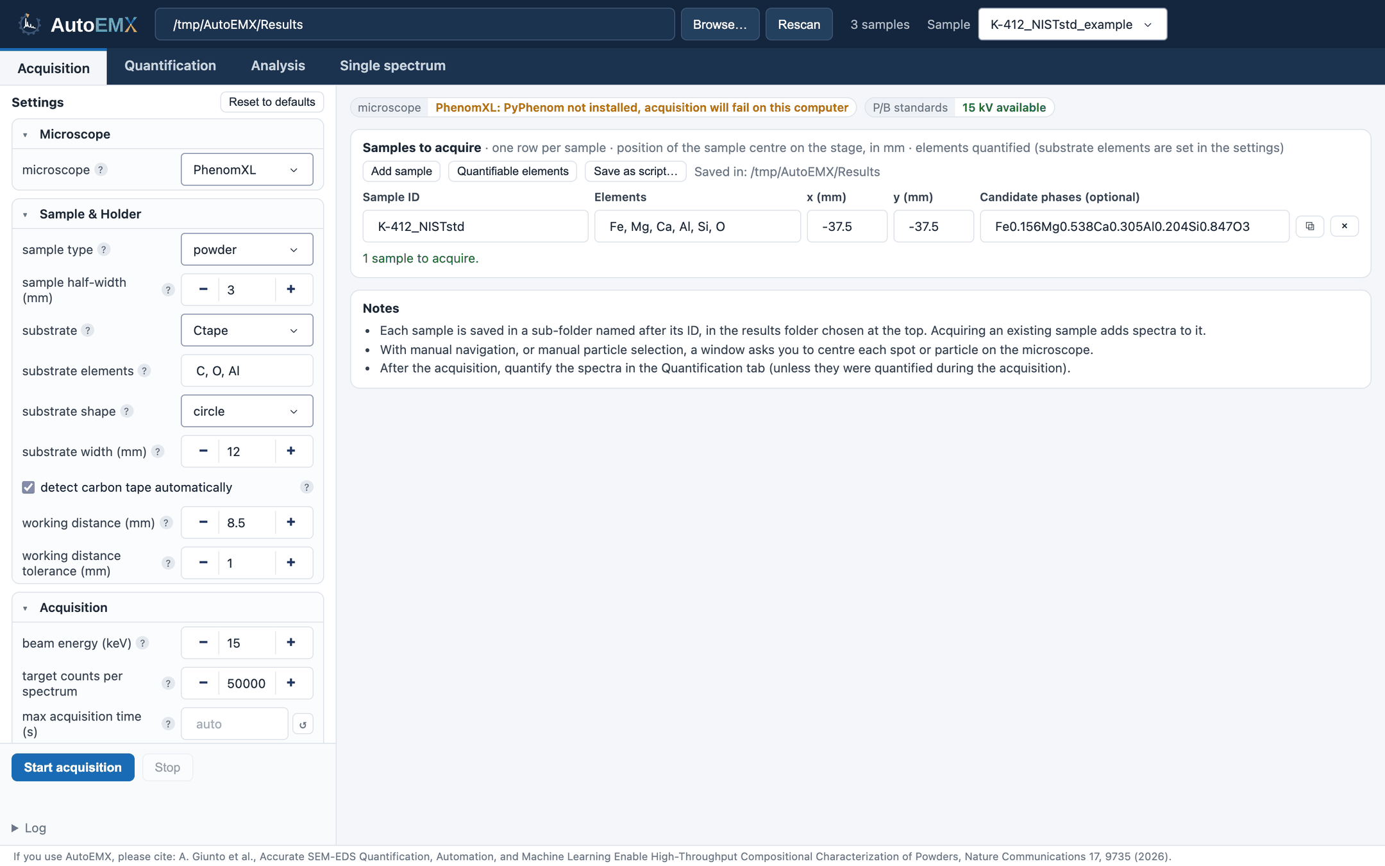Click the Browse... button
1385x866 pixels.
point(720,24)
